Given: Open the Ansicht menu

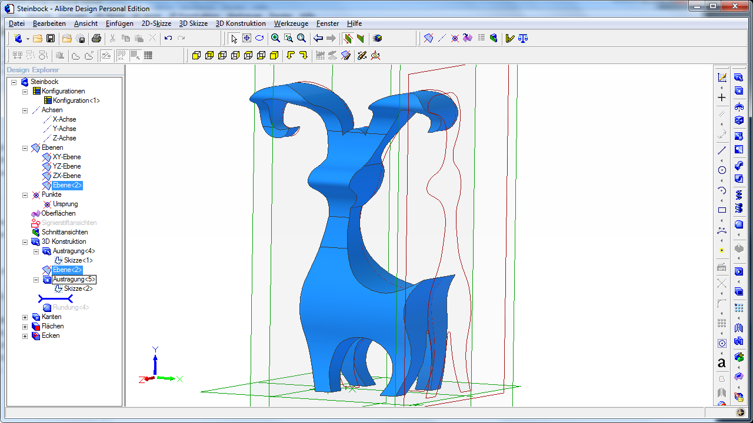Looking at the screenshot, I should (x=86, y=23).
